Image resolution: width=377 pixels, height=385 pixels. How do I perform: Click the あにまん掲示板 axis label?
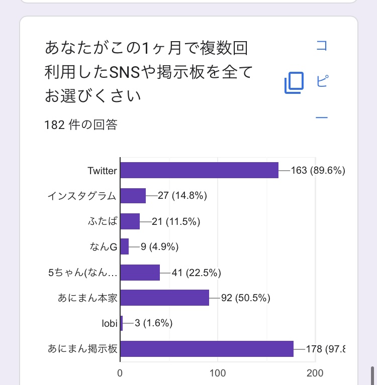(x=82, y=349)
